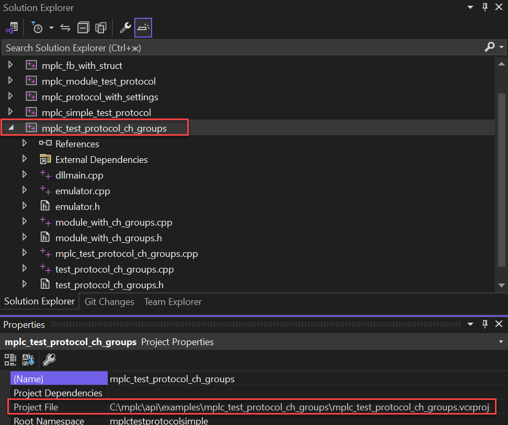Expand mplc_simple_test_protocol project node
This screenshot has width=508, height=425.
[x=10, y=112]
